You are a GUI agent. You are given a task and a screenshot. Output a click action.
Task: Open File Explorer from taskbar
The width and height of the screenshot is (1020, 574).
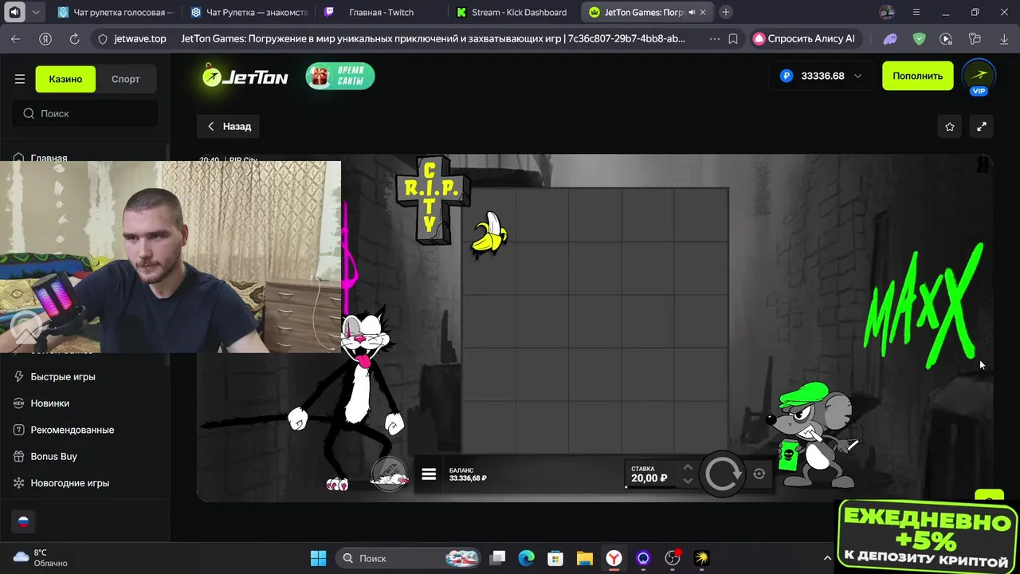tap(585, 558)
